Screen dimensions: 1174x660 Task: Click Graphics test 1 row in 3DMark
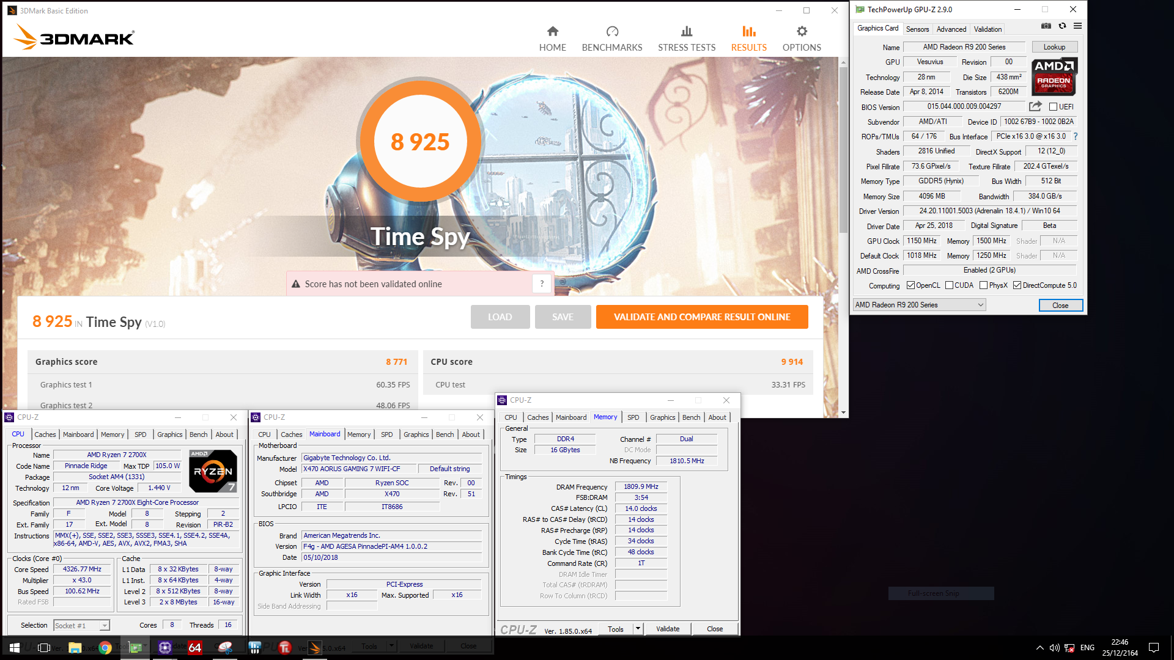(x=223, y=384)
